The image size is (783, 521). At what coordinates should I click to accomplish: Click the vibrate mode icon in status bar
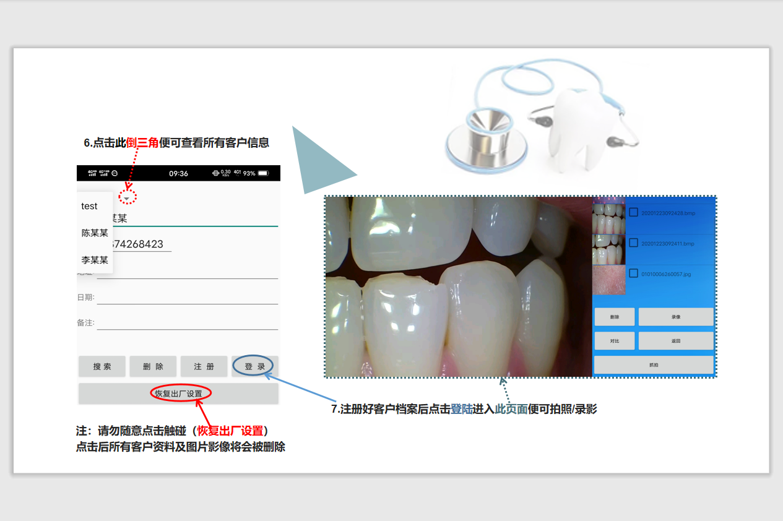(215, 173)
